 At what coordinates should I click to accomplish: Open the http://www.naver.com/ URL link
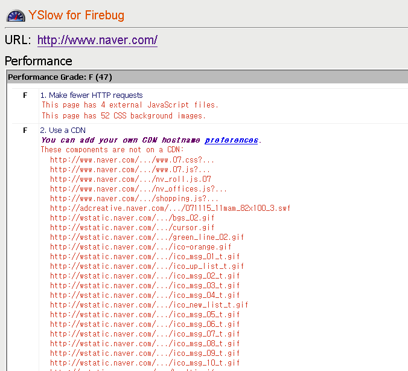click(x=97, y=40)
